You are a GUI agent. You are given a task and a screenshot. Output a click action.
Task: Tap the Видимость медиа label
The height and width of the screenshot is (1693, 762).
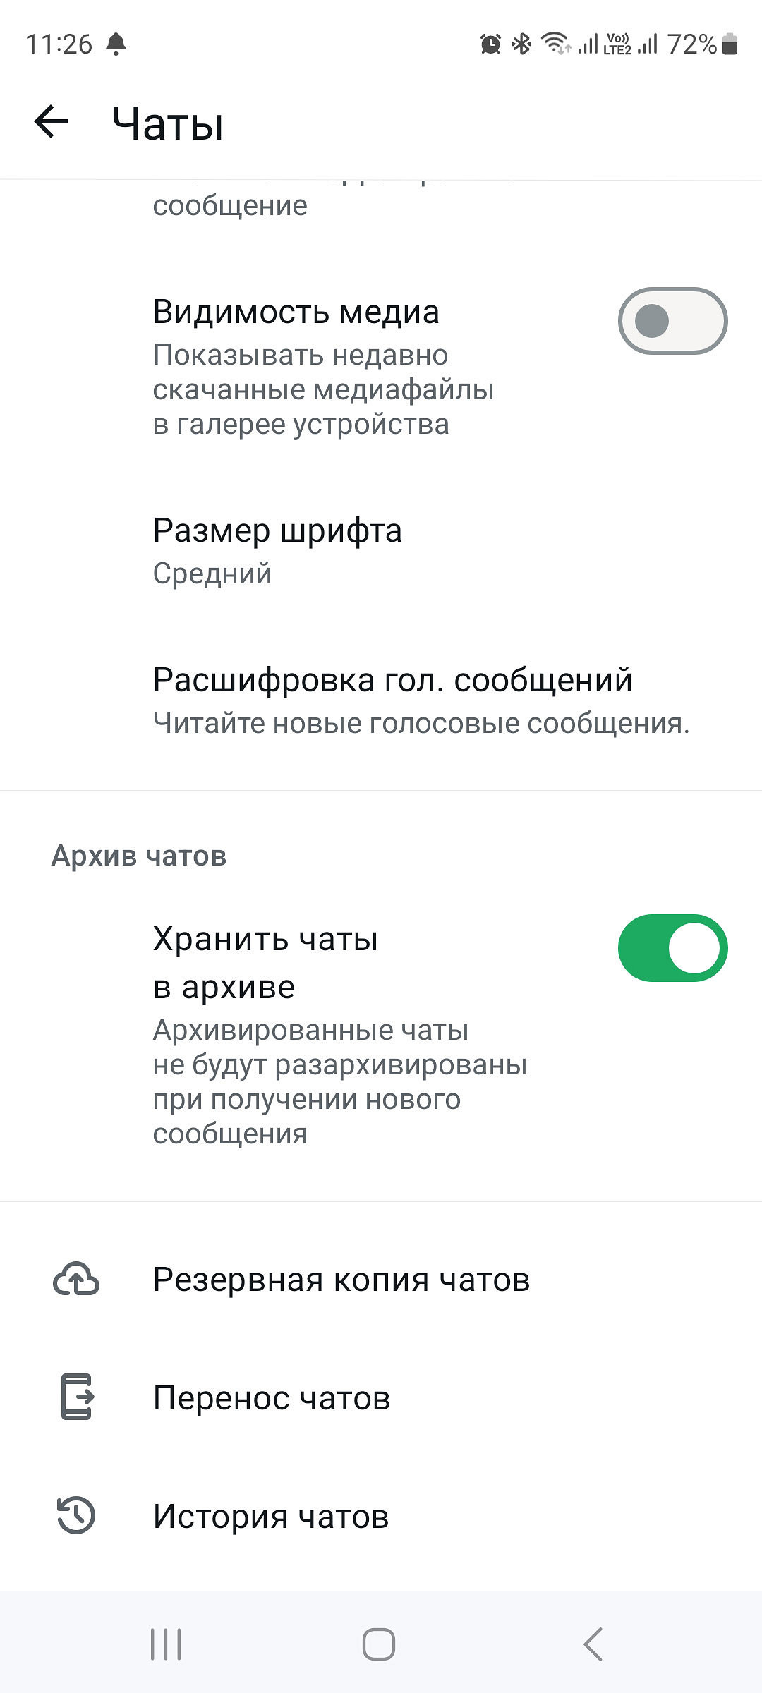point(296,312)
